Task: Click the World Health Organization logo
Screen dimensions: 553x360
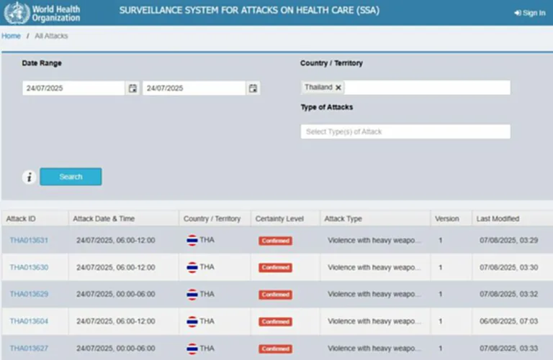Action: click(42, 13)
